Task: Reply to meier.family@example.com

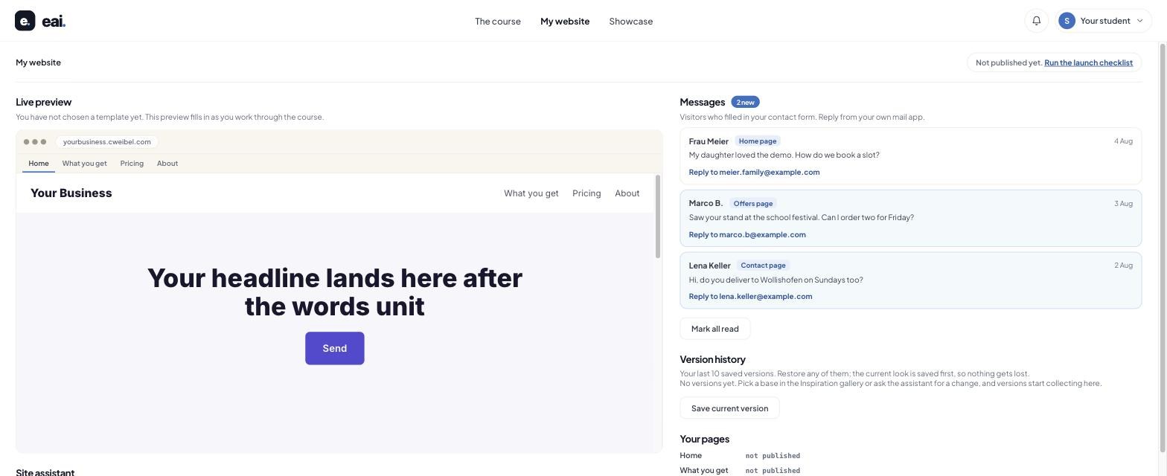Action: (754, 172)
